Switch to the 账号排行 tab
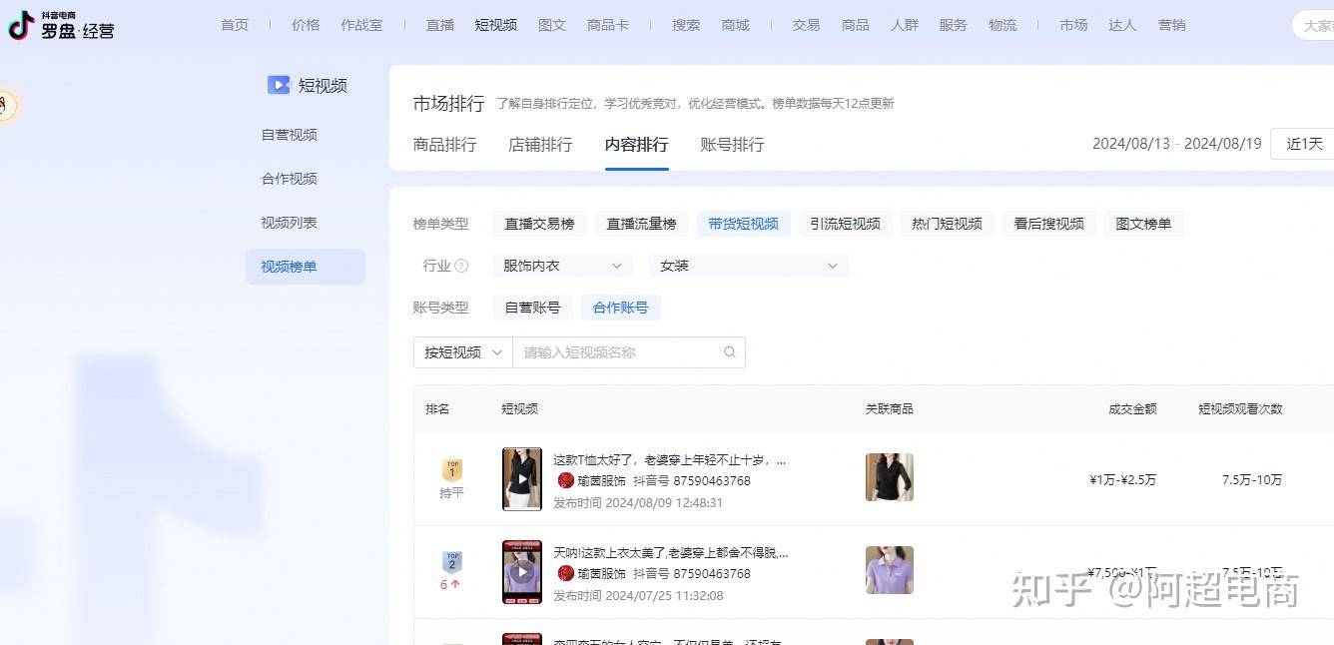 (732, 145)
